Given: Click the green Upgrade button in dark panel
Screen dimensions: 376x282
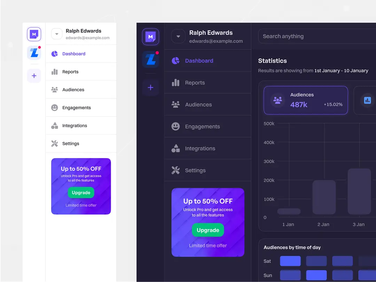Looking at the screenshot, I should pos(208,230).
